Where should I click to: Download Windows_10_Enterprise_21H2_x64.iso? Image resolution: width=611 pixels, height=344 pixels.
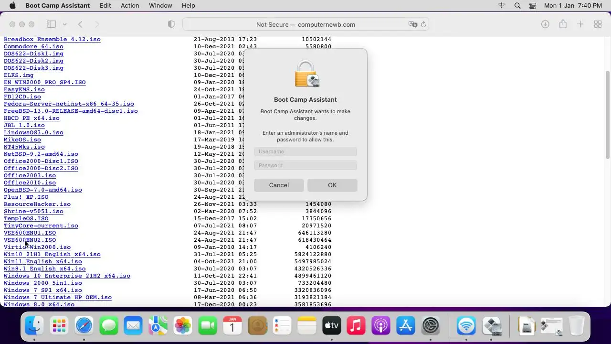[x=67, y=276]
